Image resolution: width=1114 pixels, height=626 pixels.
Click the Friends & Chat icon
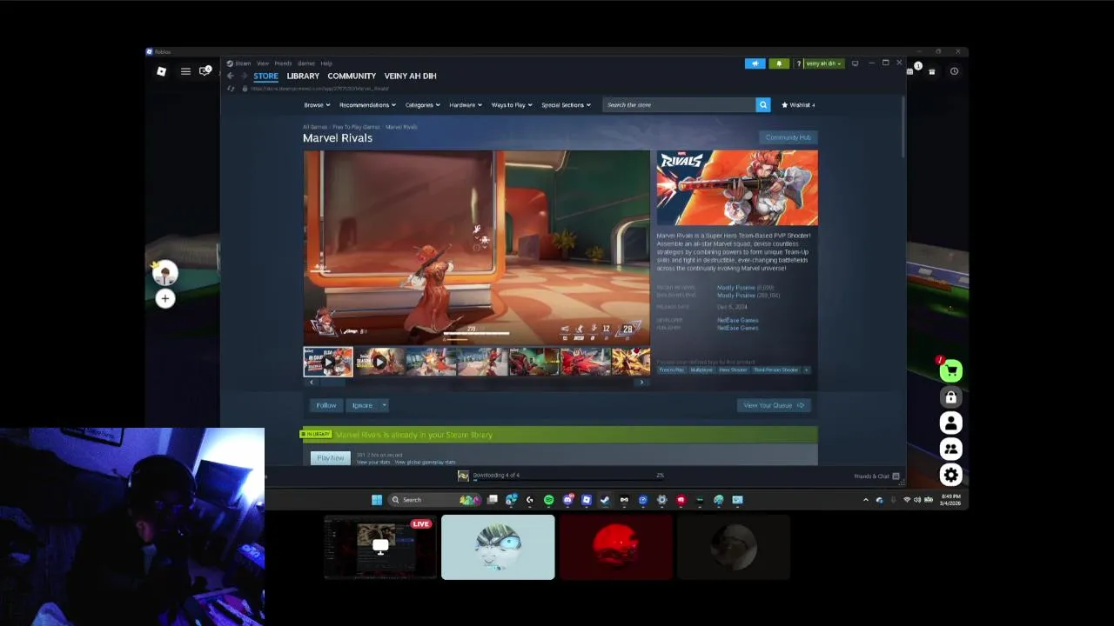(896, 476)
